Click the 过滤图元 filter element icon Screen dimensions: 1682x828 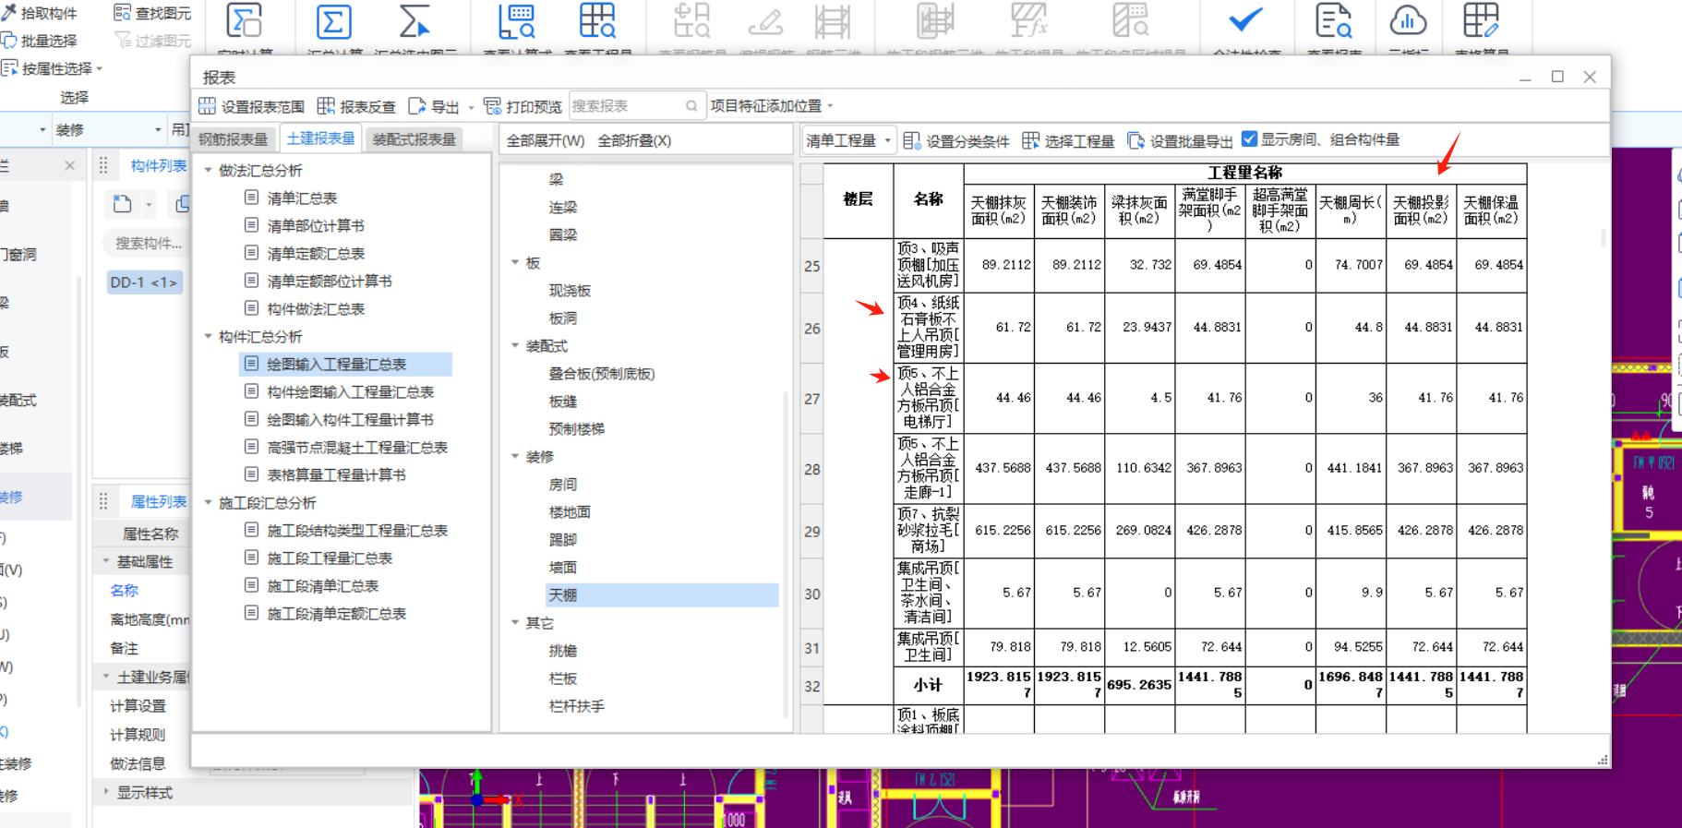(122, 41)
